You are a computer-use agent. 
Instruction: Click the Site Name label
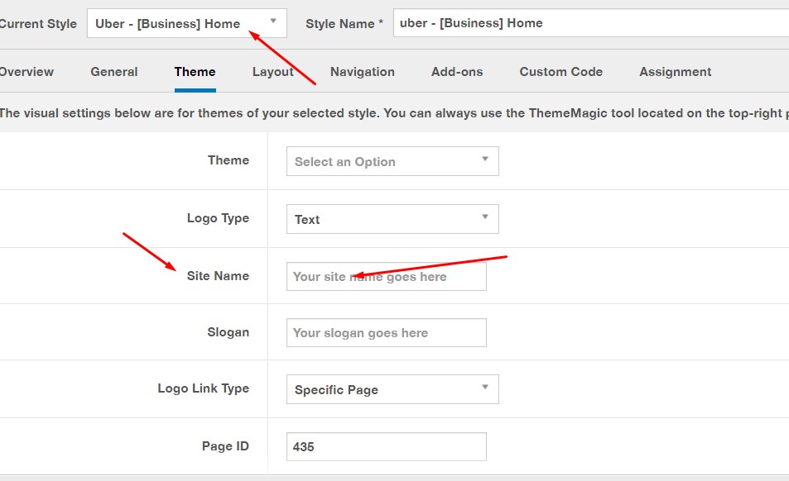[218, 276]
